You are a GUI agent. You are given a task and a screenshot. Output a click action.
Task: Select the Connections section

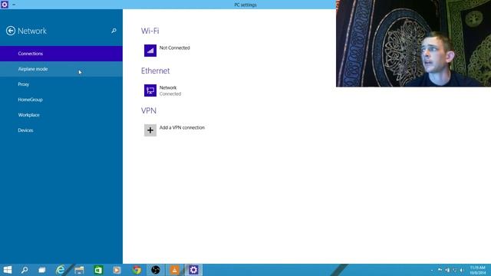61,54
